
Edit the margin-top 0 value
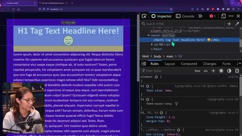[x=168, y=121]
